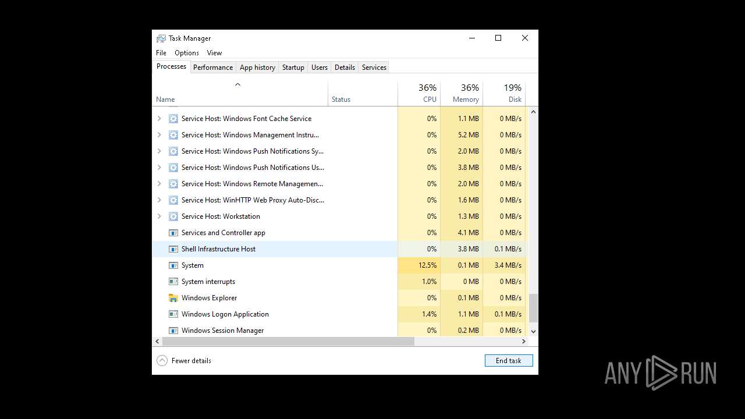Expand Service Host: Windows Management Instru... row

[159, 135]
